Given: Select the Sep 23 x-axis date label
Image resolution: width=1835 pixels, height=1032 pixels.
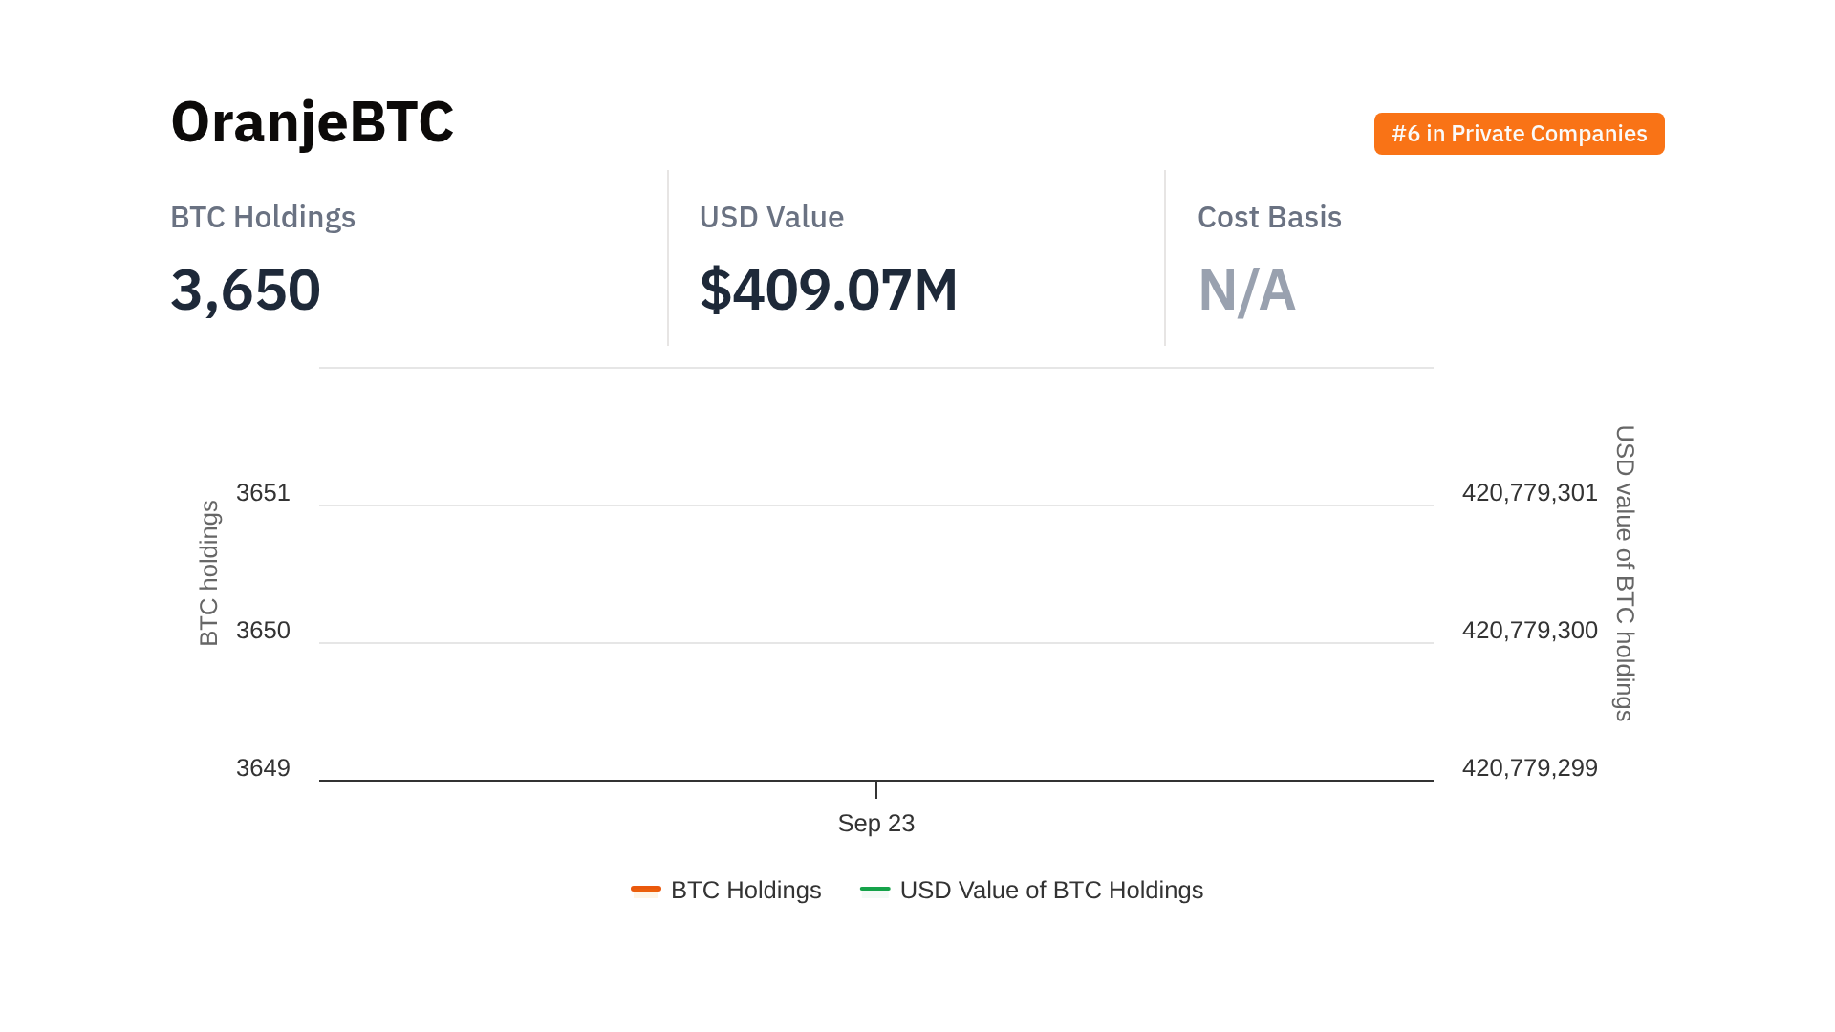Looking at the screenshot, I should coord(875,823).
